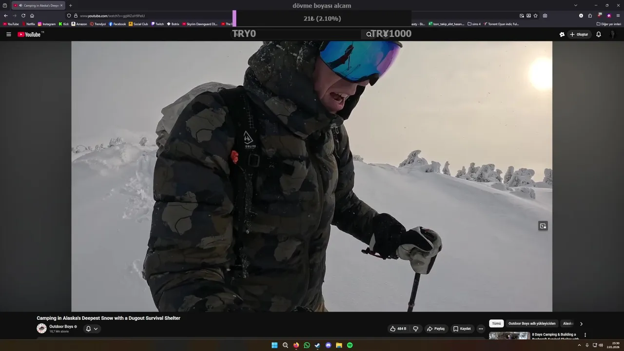Click the tracking protection shield icon
The width and height of the screenshot is (624, 351).
tap(69, 16)
